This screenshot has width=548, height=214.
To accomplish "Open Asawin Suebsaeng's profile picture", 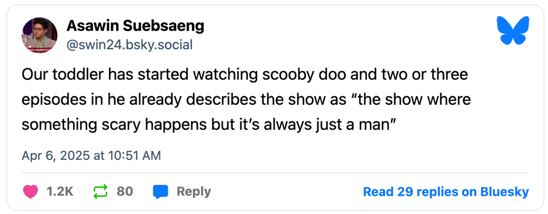I will point(39,35).
